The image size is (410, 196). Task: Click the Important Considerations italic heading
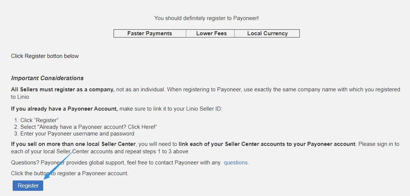[47, 78]
